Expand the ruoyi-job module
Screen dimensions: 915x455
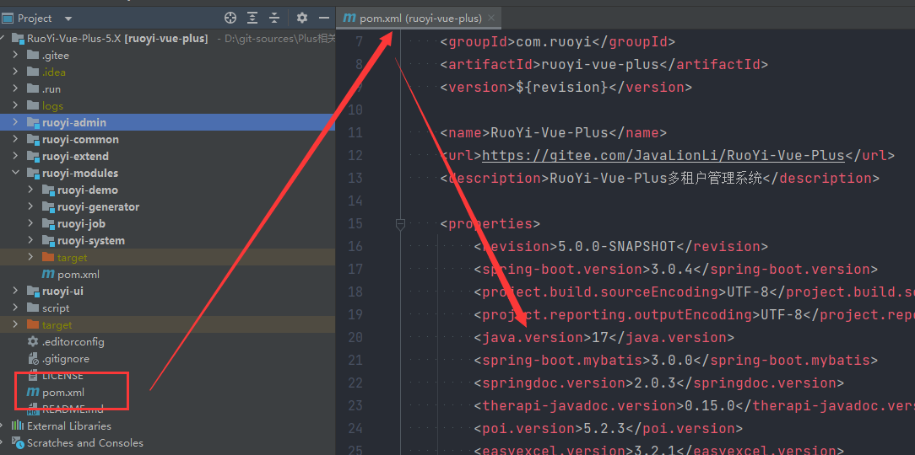[x=31, y=224]
